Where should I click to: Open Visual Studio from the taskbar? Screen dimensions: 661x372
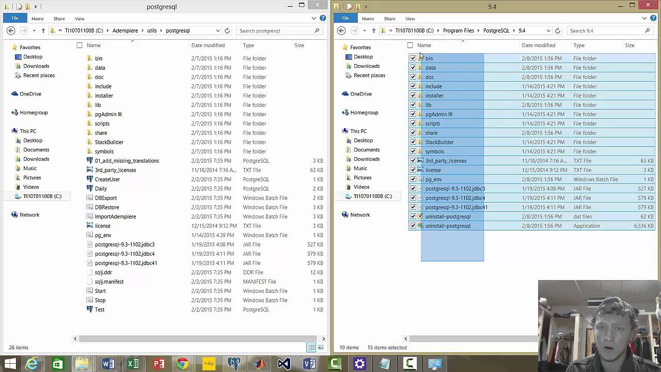pyautogui.click(x=284, y=364)
